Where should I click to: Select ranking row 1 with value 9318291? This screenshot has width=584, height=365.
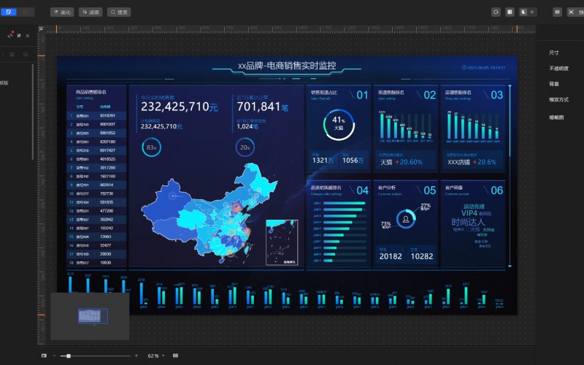pyautogui.click(x=96, y=116)
